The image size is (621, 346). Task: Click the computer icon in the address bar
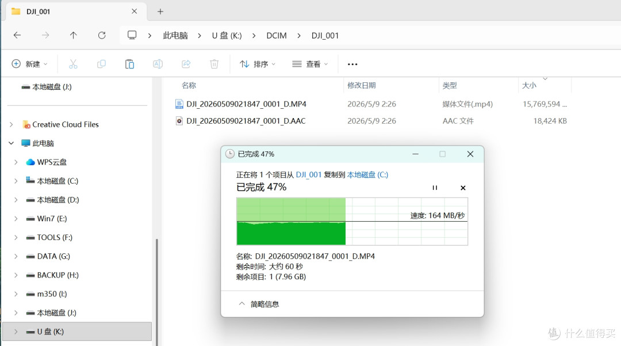tap(132, 35)
